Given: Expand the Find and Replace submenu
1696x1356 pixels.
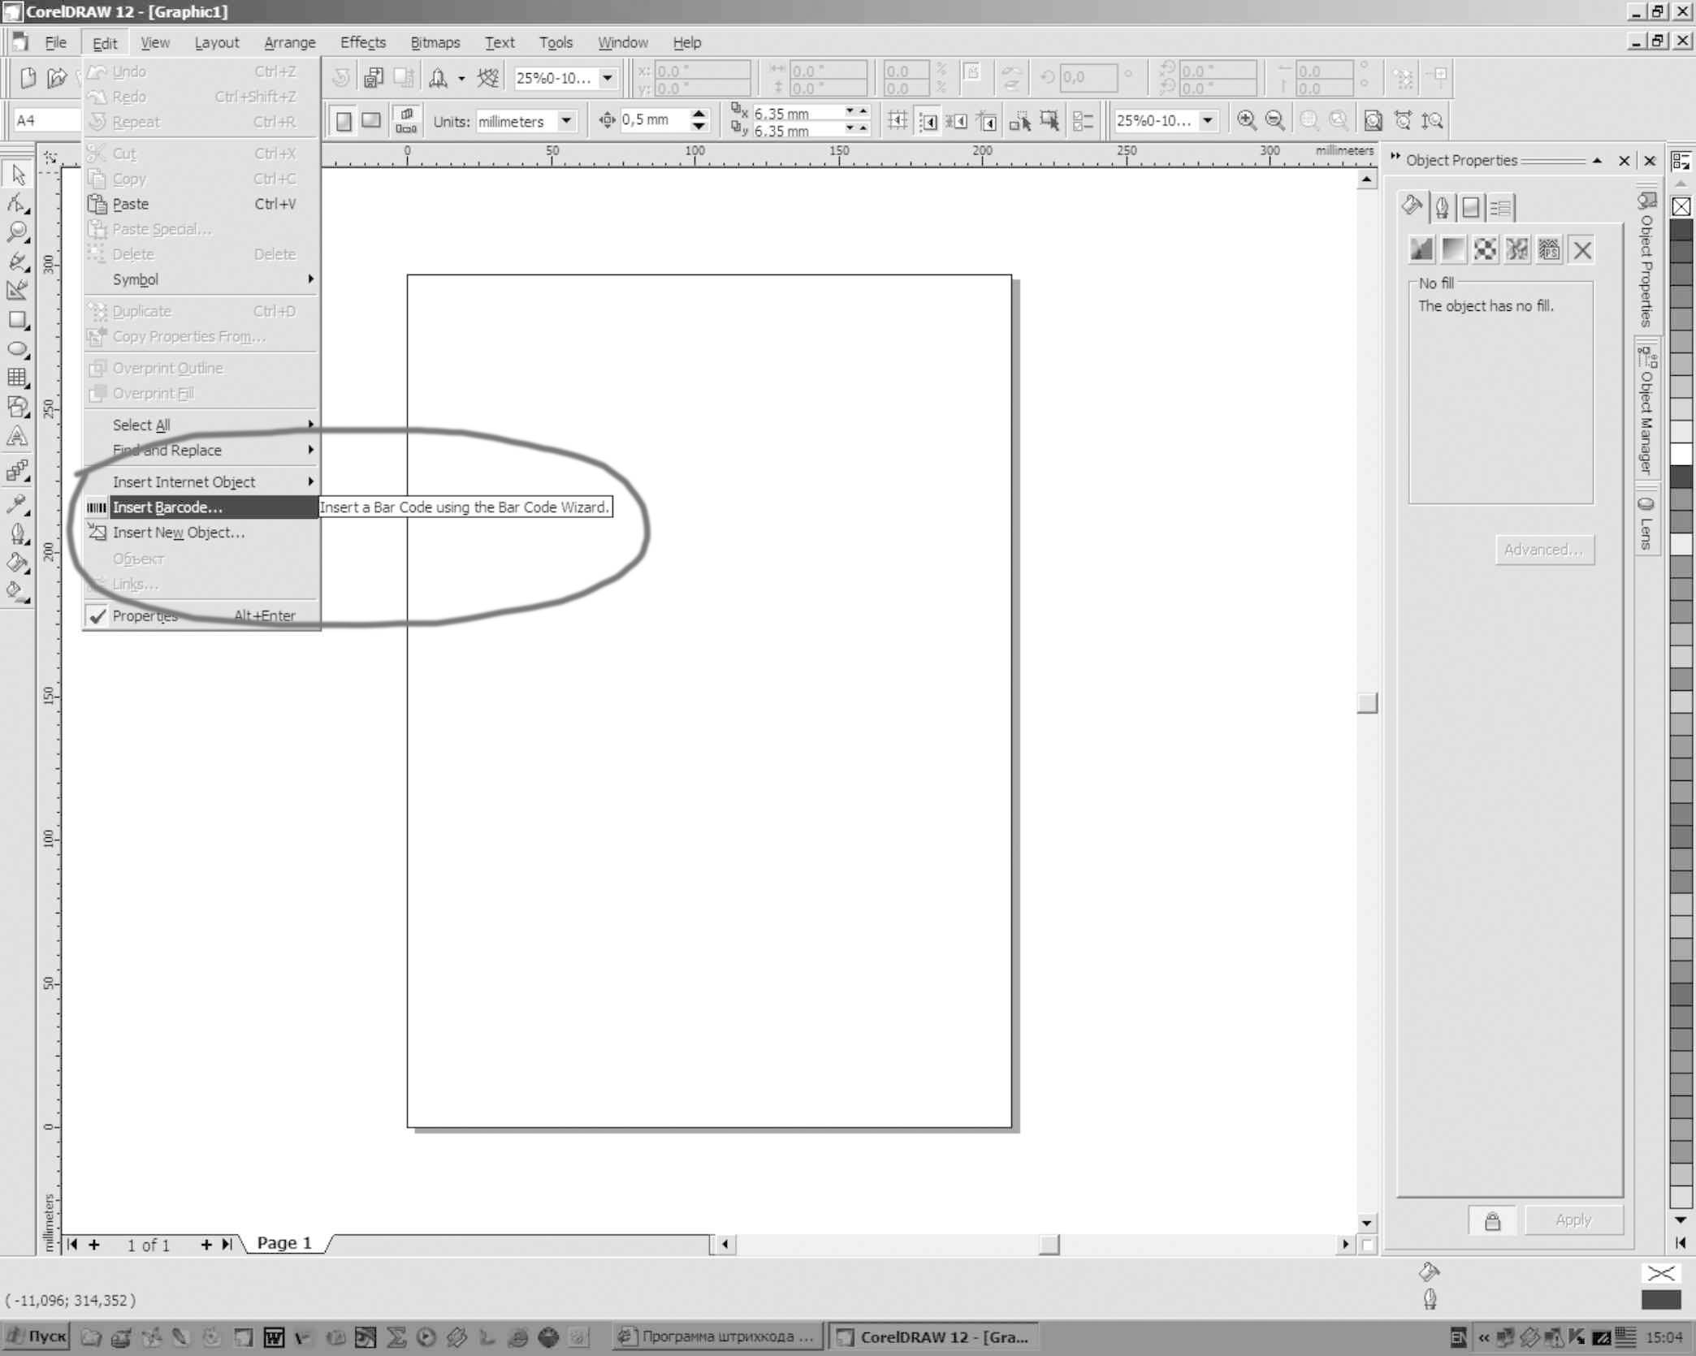Looking at the screenshot, I should tap(202, 450).
